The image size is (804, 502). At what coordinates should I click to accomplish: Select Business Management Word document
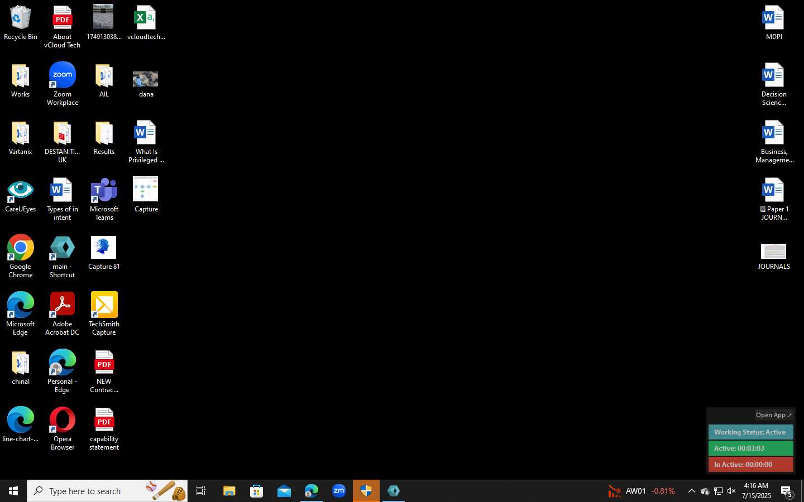(774, 142)
